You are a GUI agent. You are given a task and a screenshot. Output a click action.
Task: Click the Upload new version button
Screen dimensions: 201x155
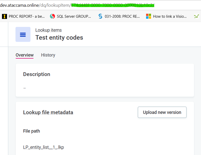click(162, 112)
